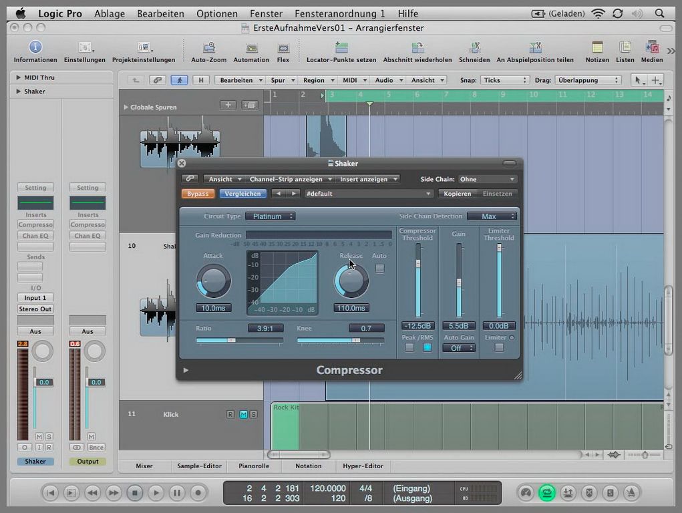The height and width of the screenshot is (513, 682).
Task: Open the Auto Gain Off dropdown
Action: tap(459, 347)
